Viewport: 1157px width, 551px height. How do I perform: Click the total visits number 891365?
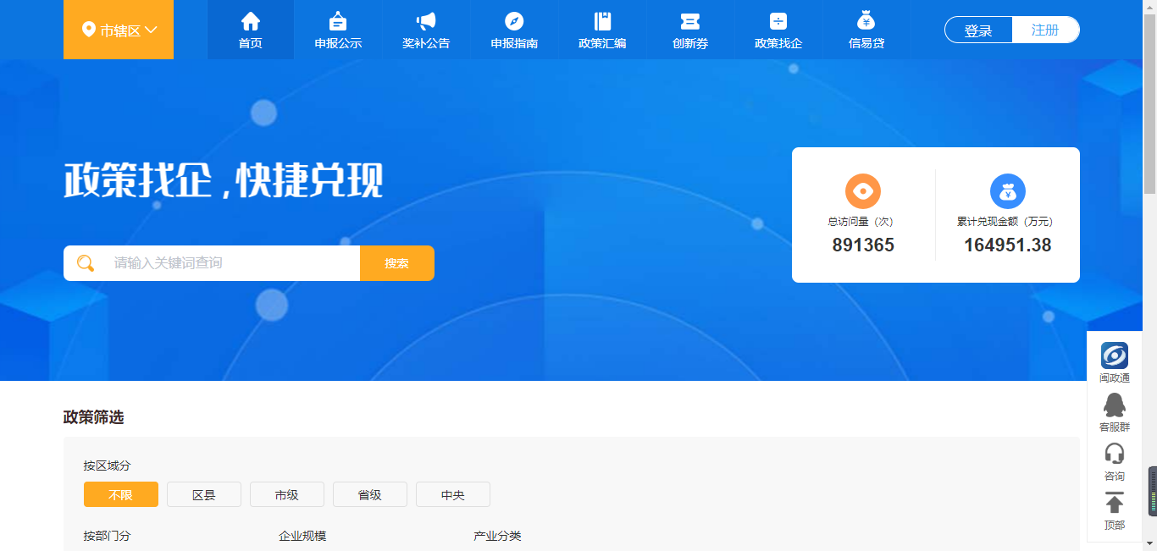[x=863, y=245]
